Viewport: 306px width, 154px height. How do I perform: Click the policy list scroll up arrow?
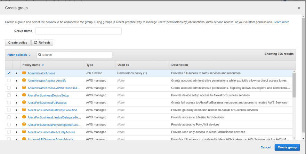click(294, 71)
